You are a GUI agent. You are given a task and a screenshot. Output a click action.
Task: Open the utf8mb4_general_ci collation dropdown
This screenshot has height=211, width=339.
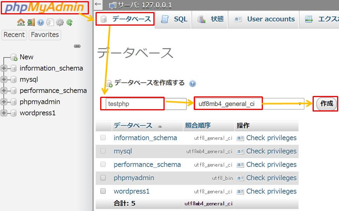[249, 104]
